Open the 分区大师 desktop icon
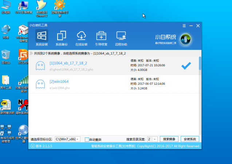Screen dimensions: 232x164 [x=23, y=57]
